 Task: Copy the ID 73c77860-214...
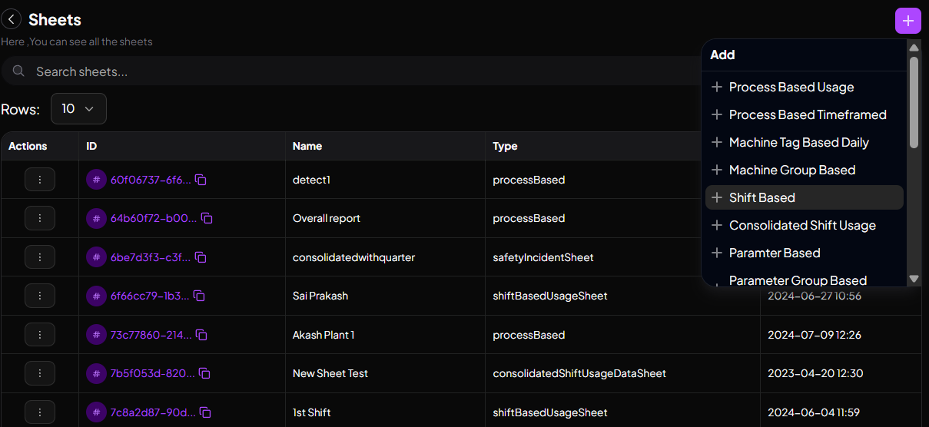(x=202, y=335)
